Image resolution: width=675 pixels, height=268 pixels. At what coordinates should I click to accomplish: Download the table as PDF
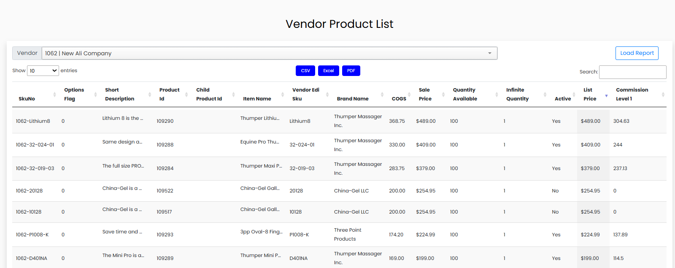351,71
